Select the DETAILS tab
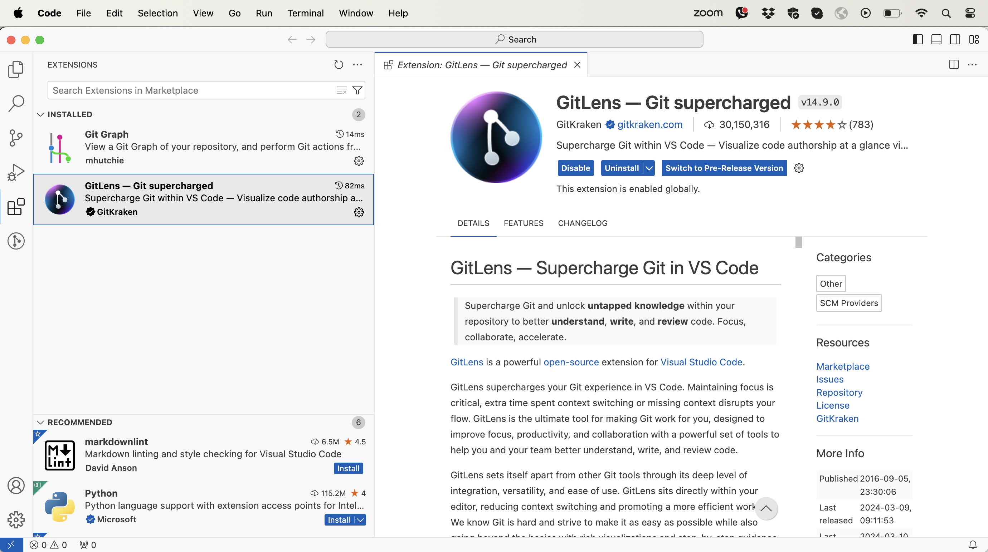This screenshot has height=552, width=988. click(473, 223)
